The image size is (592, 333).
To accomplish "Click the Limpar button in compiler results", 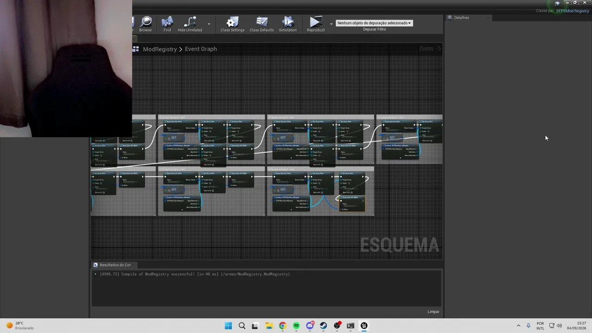I will coord(433,312).
